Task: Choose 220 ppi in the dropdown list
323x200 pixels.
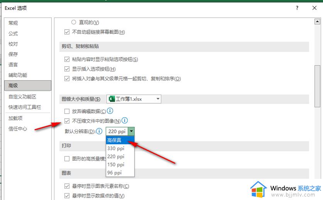Action: pyautogui.click(x=120, y=156)
